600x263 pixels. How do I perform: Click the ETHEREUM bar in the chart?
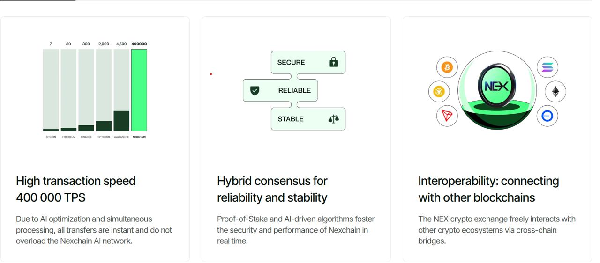pyautogui.click(x=68, y=90)
